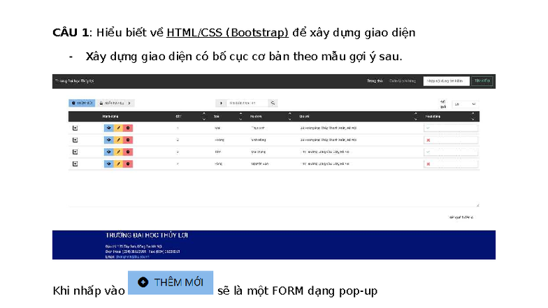Click the green-outlined Tìm kiếm button in the navbar
Screen dimensions: 548x308
click(x=482, y=81)
